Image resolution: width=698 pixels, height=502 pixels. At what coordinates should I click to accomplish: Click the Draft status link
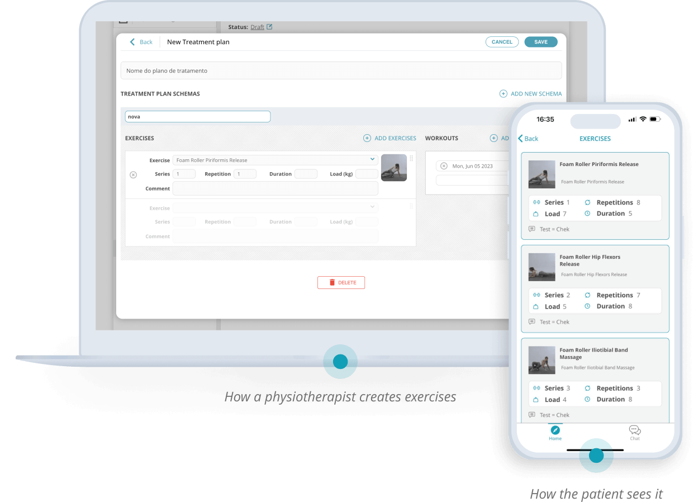click(257, 27)
